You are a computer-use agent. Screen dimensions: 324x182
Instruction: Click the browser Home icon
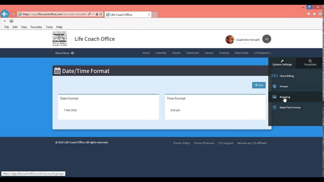[308, 14]
